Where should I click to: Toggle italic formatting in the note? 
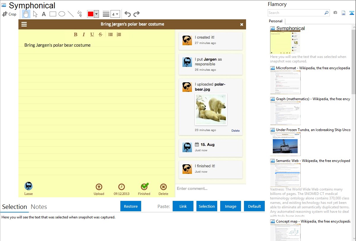click(84, 34)
